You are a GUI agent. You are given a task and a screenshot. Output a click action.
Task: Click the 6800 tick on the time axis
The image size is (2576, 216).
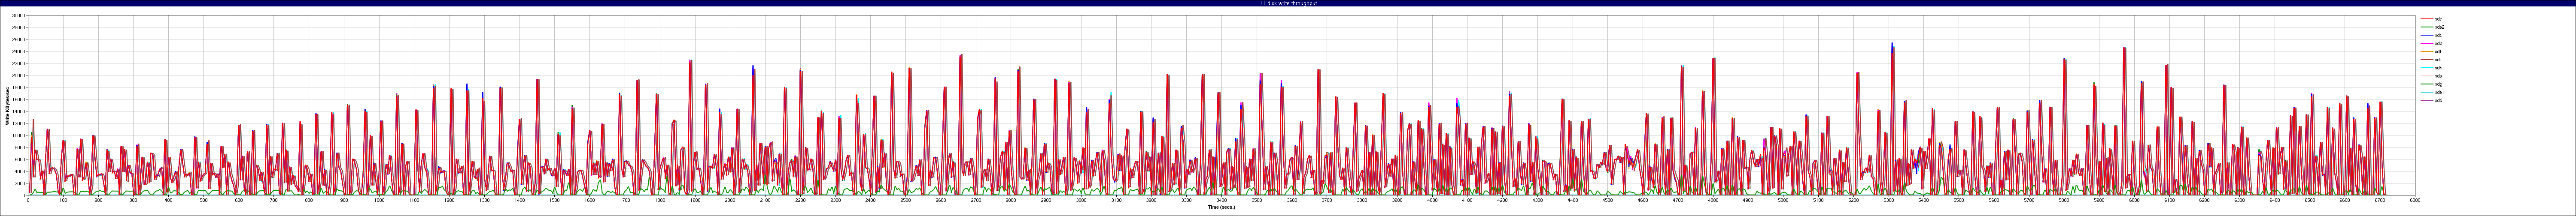click(x=2416, y=200)
